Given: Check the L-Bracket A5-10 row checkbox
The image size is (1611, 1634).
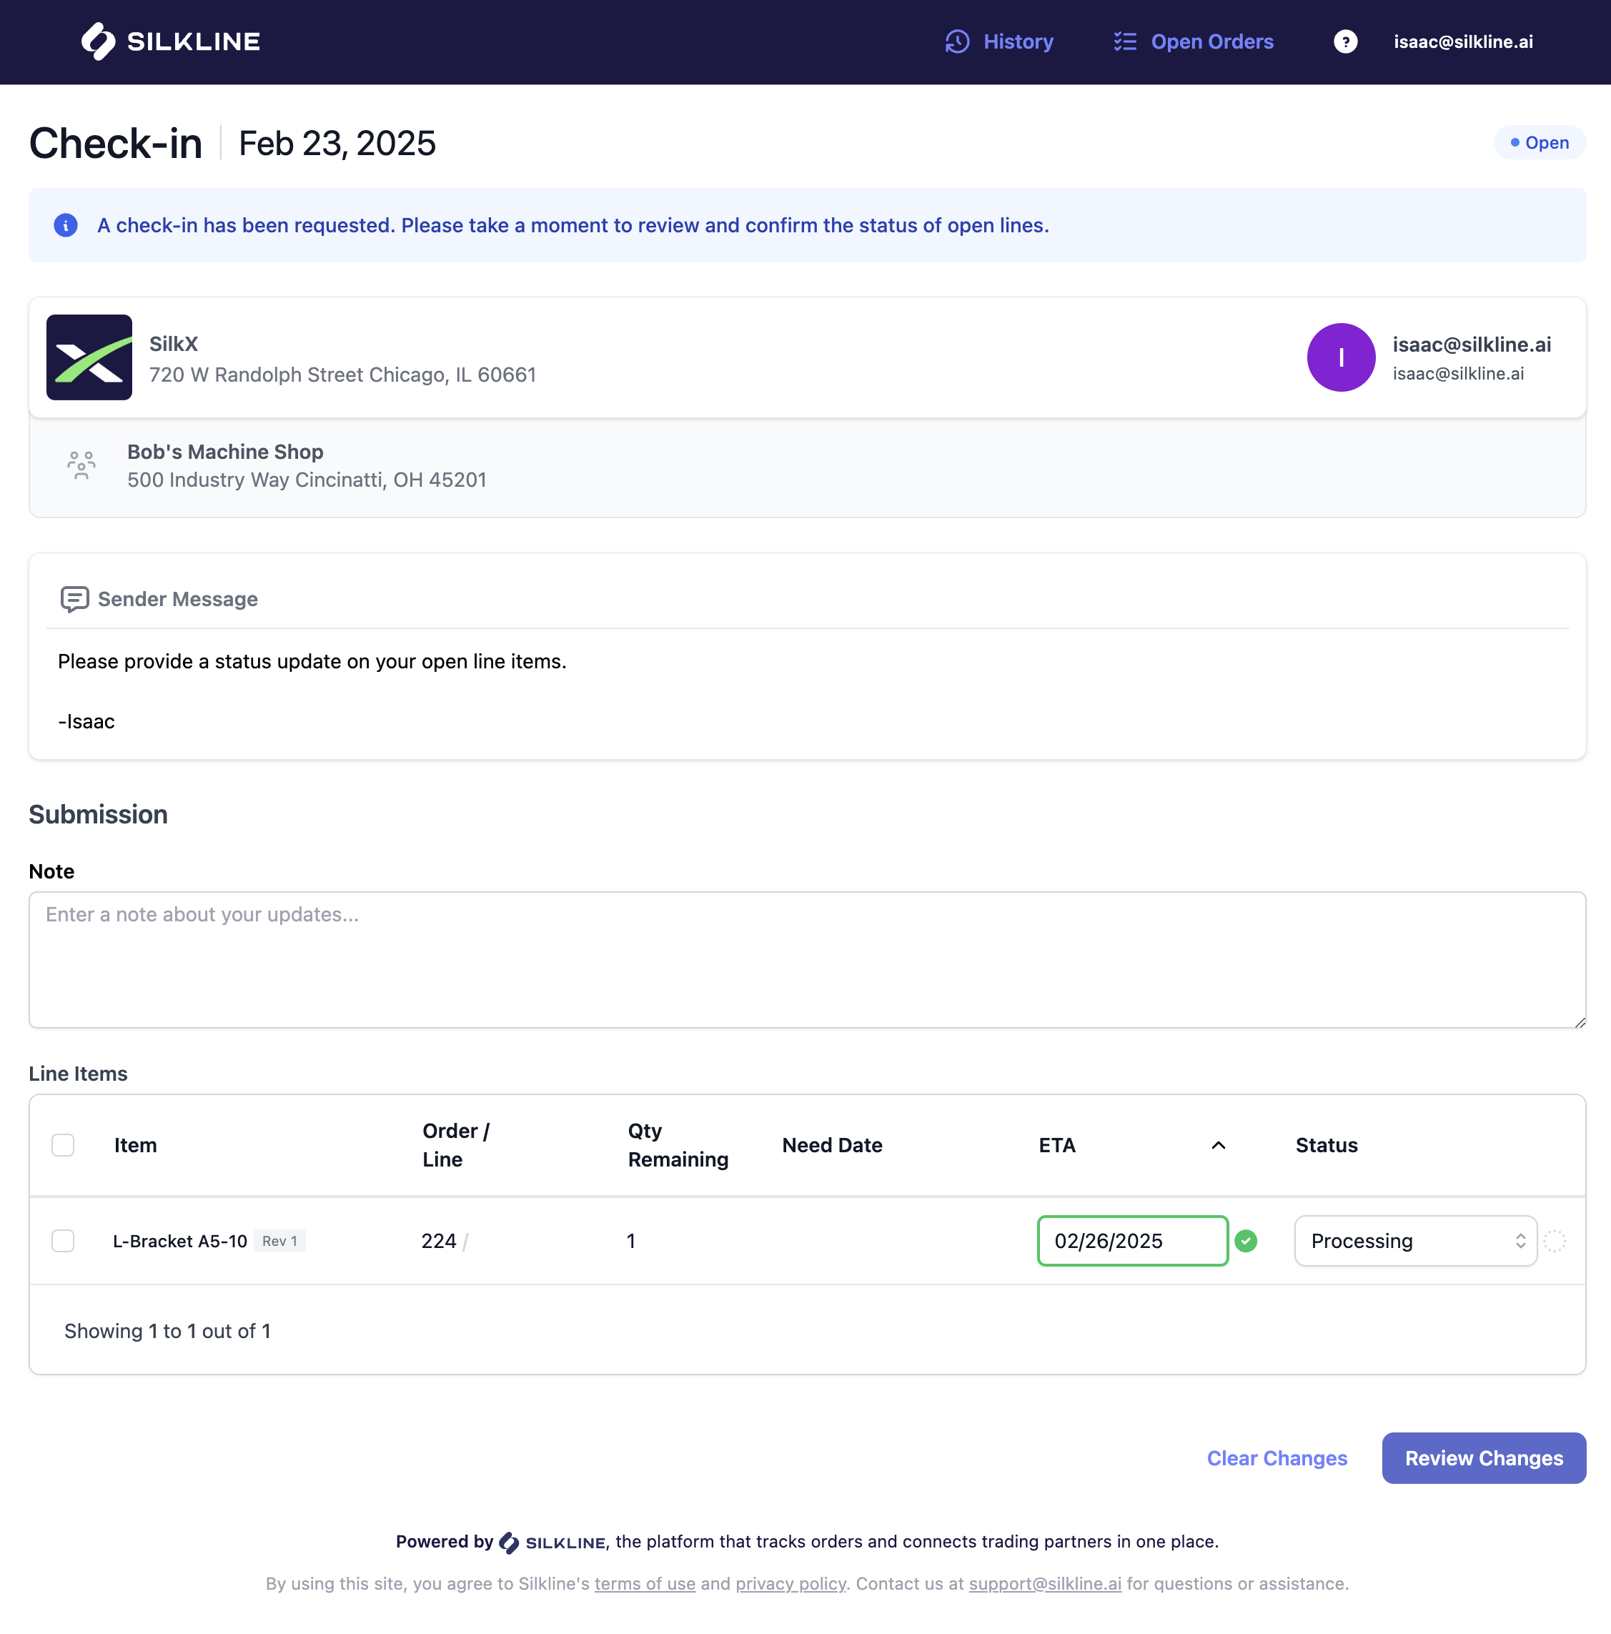Looking at the screenshot, I should [x=63, y=1241].
